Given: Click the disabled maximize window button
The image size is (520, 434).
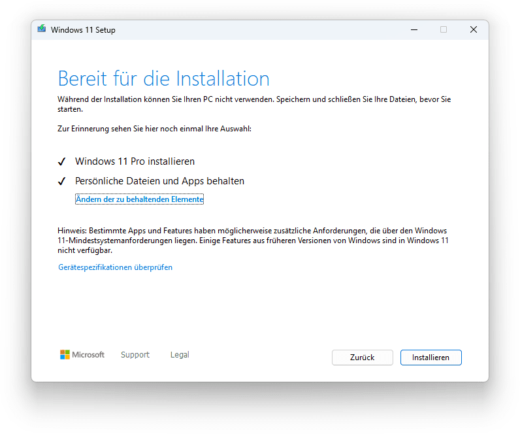Looking at the screenshot, I should (x=444, y=29).
